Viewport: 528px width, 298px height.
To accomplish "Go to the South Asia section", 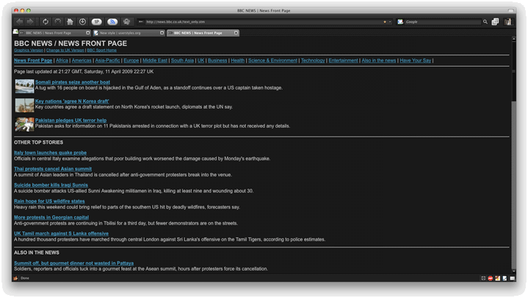I will coord(182,61).
